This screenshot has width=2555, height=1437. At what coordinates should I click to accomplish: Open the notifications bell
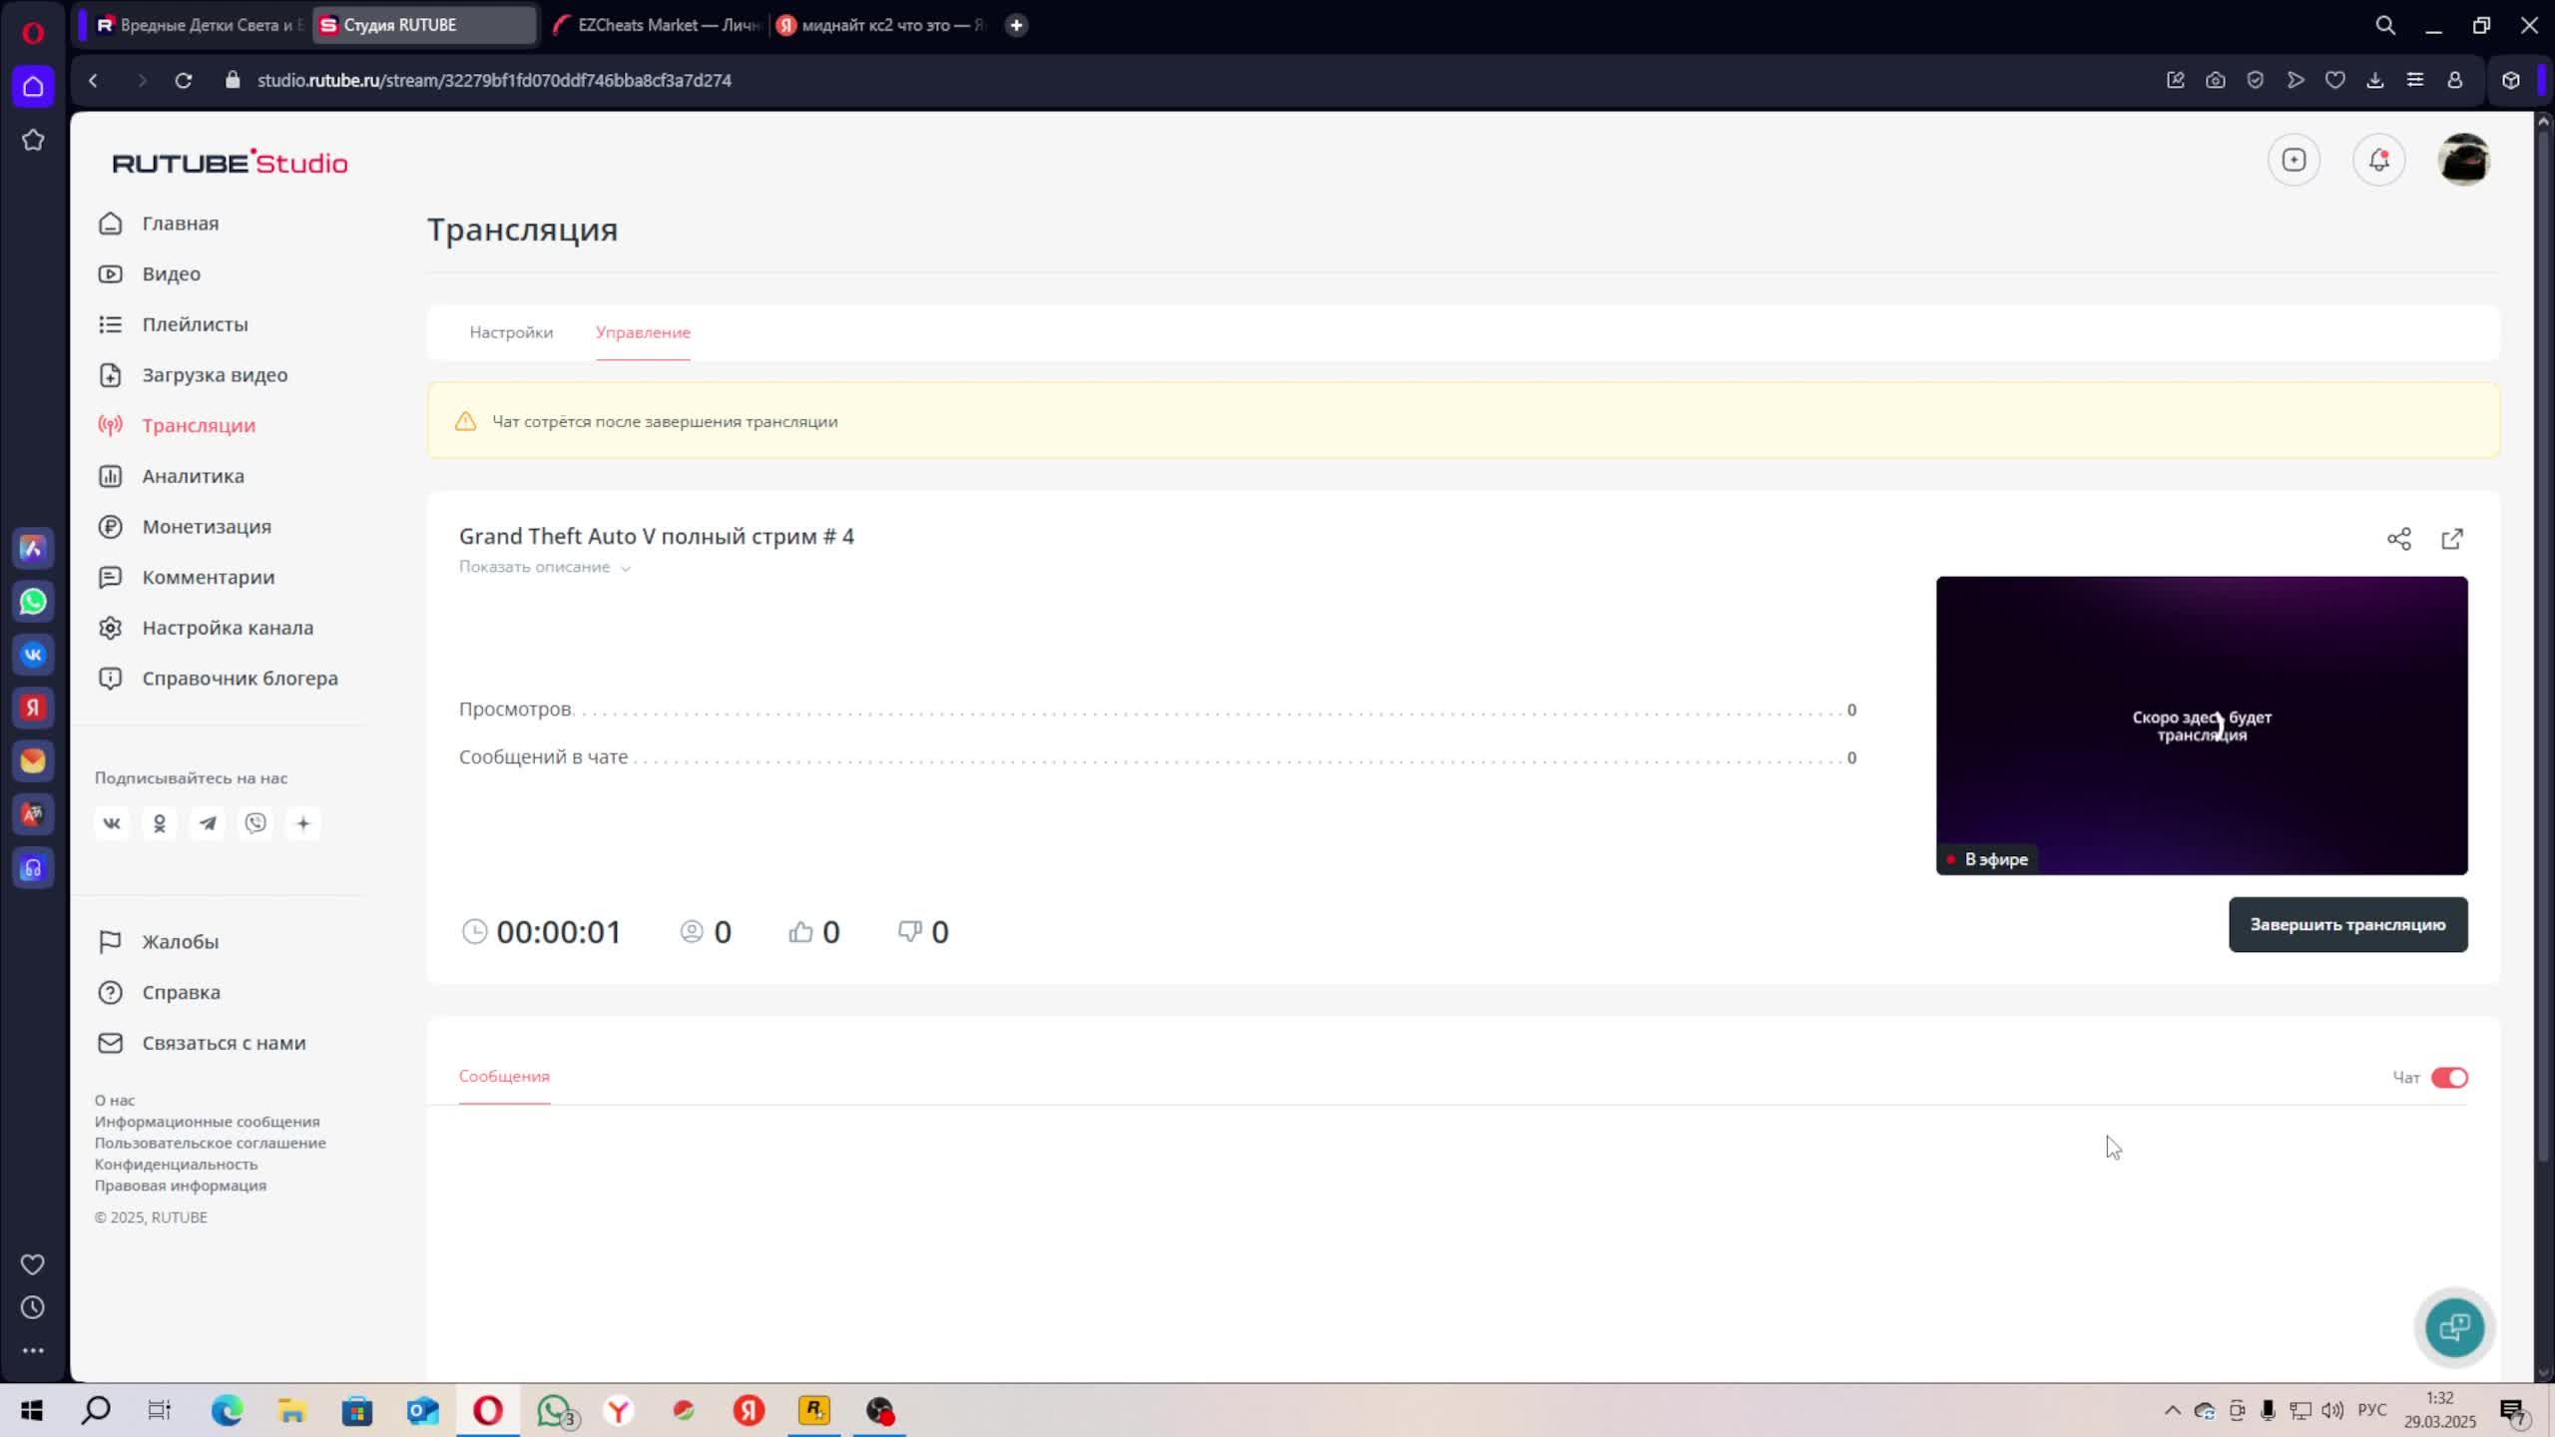point(2378,160)
